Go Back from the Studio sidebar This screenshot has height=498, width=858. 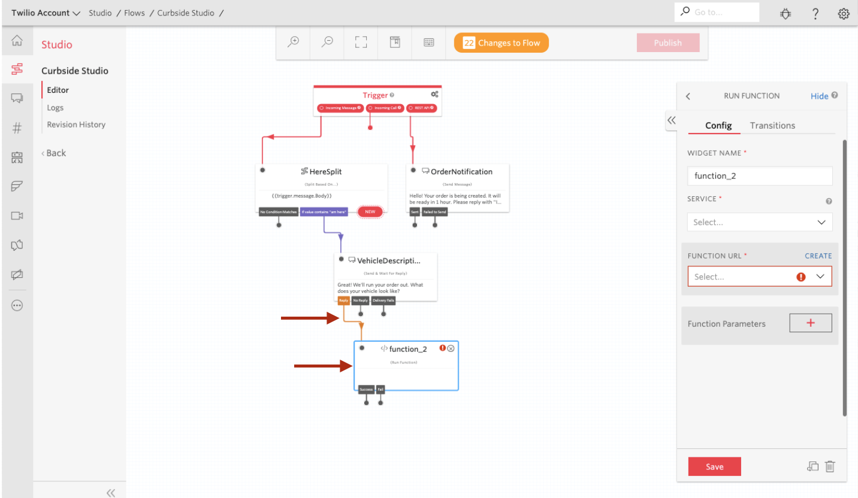(54, 153)
